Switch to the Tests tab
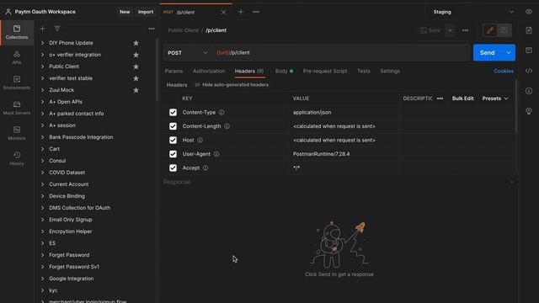Viewport: 539px width, 303px height. 363,71
